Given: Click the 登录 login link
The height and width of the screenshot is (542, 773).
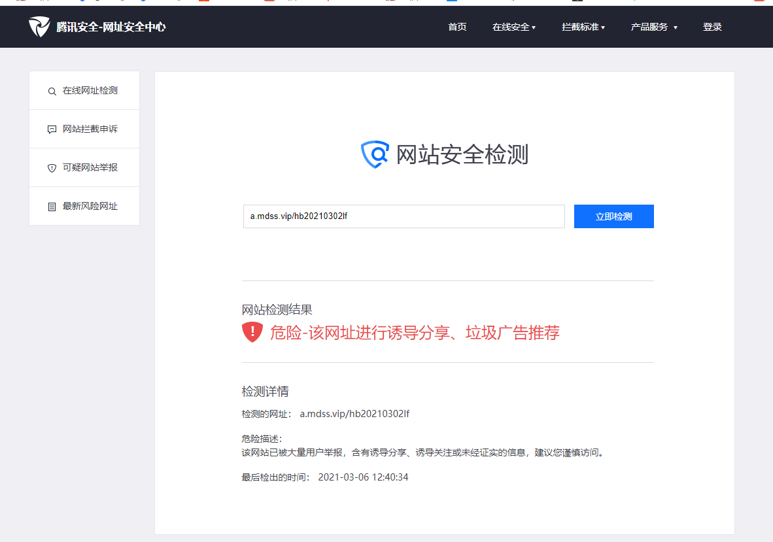Looking at the screenshot, I should pos(712,27).
